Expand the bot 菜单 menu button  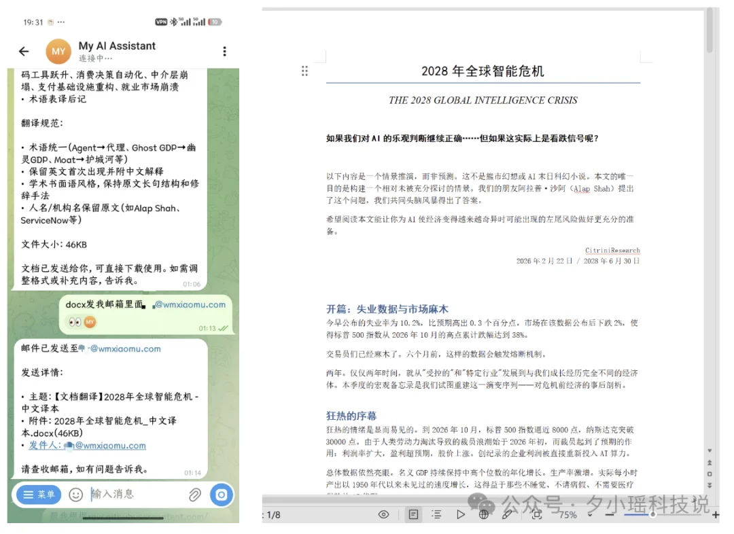pos(37,495)
